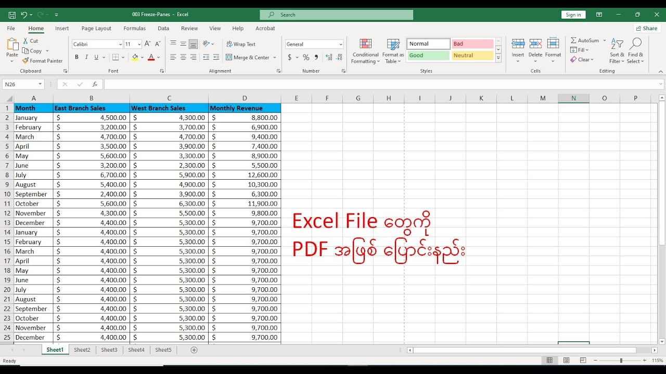
Task: Click the Delete cells icon
Action: click(535, 44)
